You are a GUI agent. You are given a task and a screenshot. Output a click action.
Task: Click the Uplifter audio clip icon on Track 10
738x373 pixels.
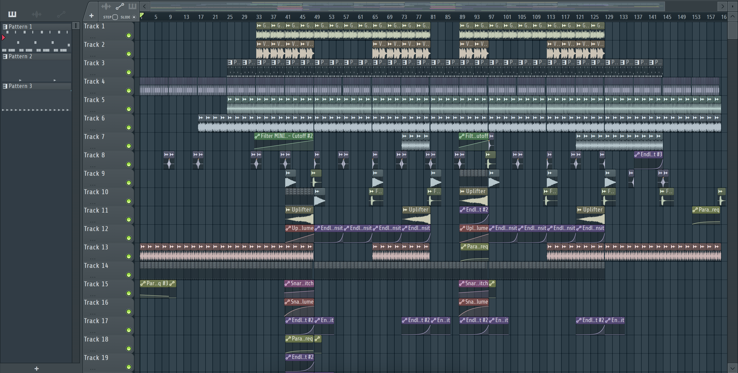pos(462,191)
